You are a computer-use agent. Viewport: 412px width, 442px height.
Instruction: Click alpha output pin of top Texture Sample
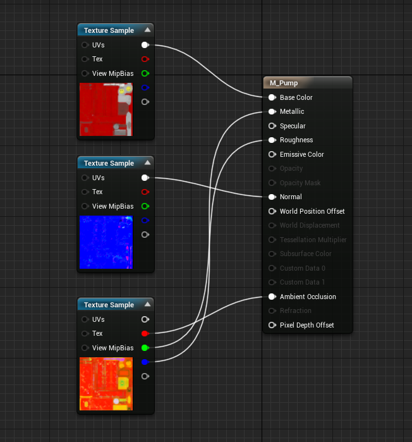[x=145, y=102]
